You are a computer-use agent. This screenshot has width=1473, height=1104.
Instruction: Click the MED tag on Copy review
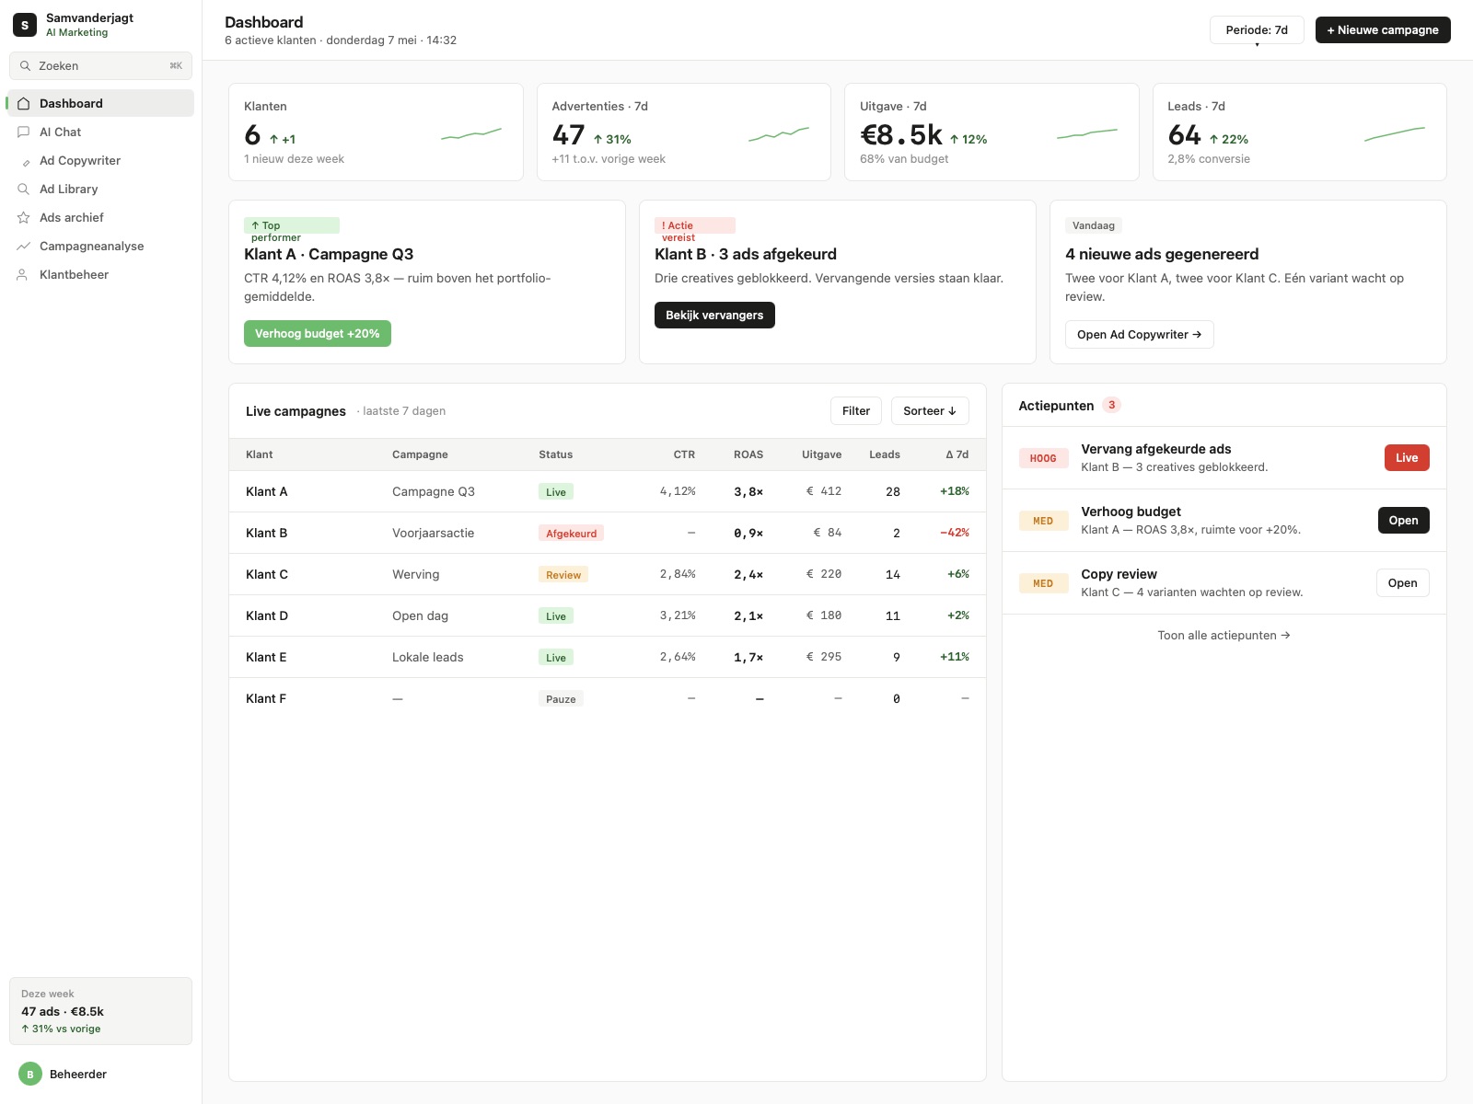[1043, 583]
